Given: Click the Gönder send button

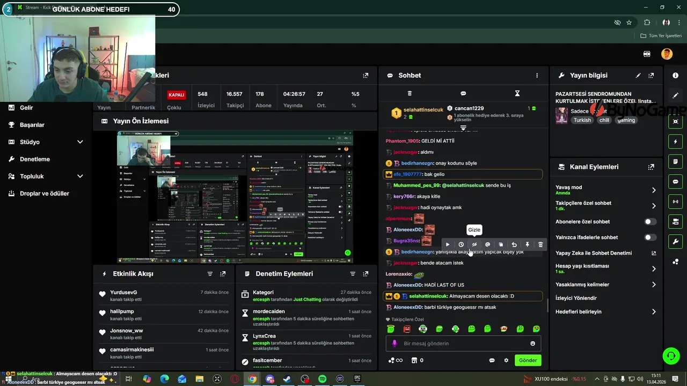Looking at the screenshot, I should coord(528,360).
